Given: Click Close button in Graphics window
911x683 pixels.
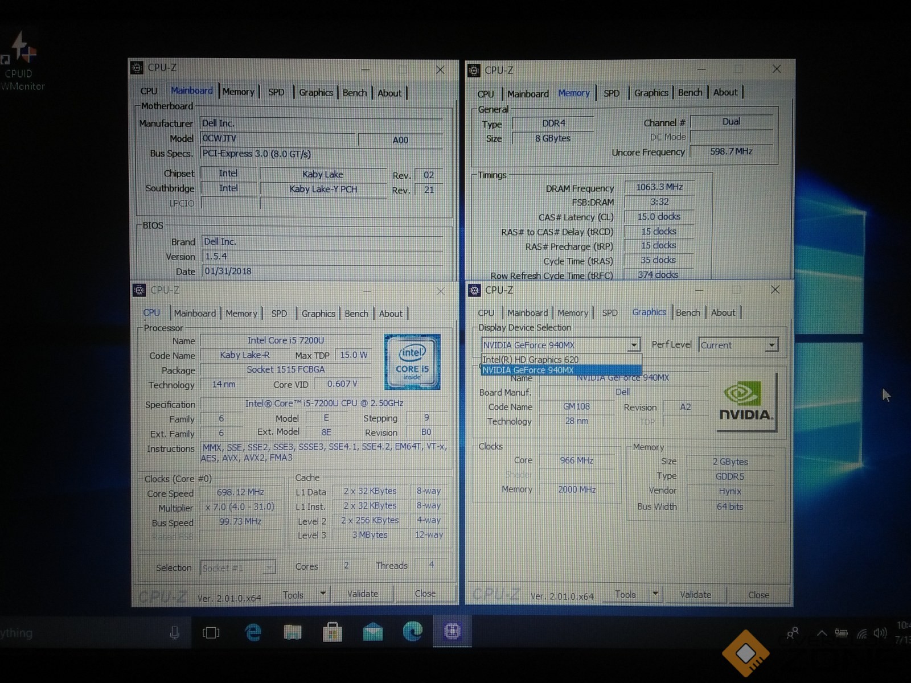Looking at the screenshot, I should tap(758, 595).
